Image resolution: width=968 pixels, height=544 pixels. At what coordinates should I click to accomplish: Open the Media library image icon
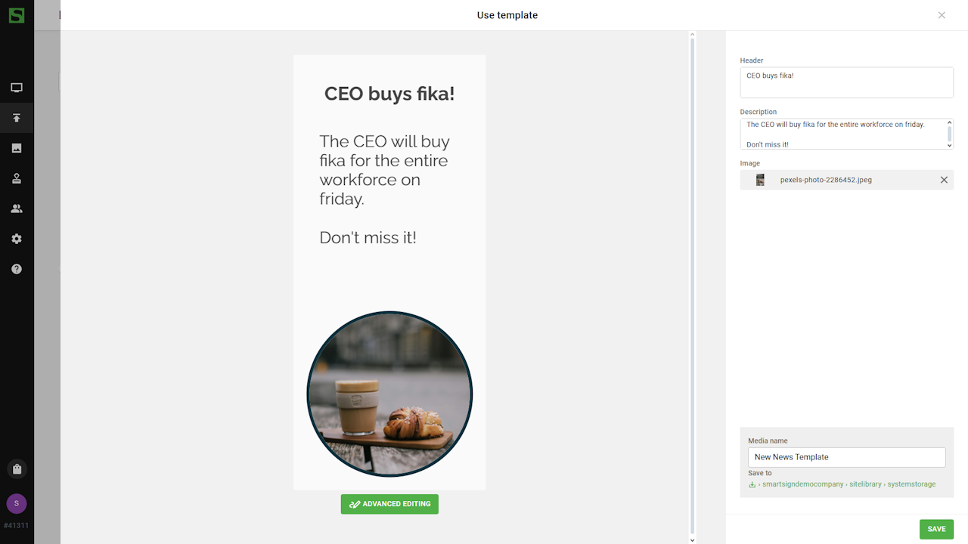pyautogui.click(x=17, y=148)
